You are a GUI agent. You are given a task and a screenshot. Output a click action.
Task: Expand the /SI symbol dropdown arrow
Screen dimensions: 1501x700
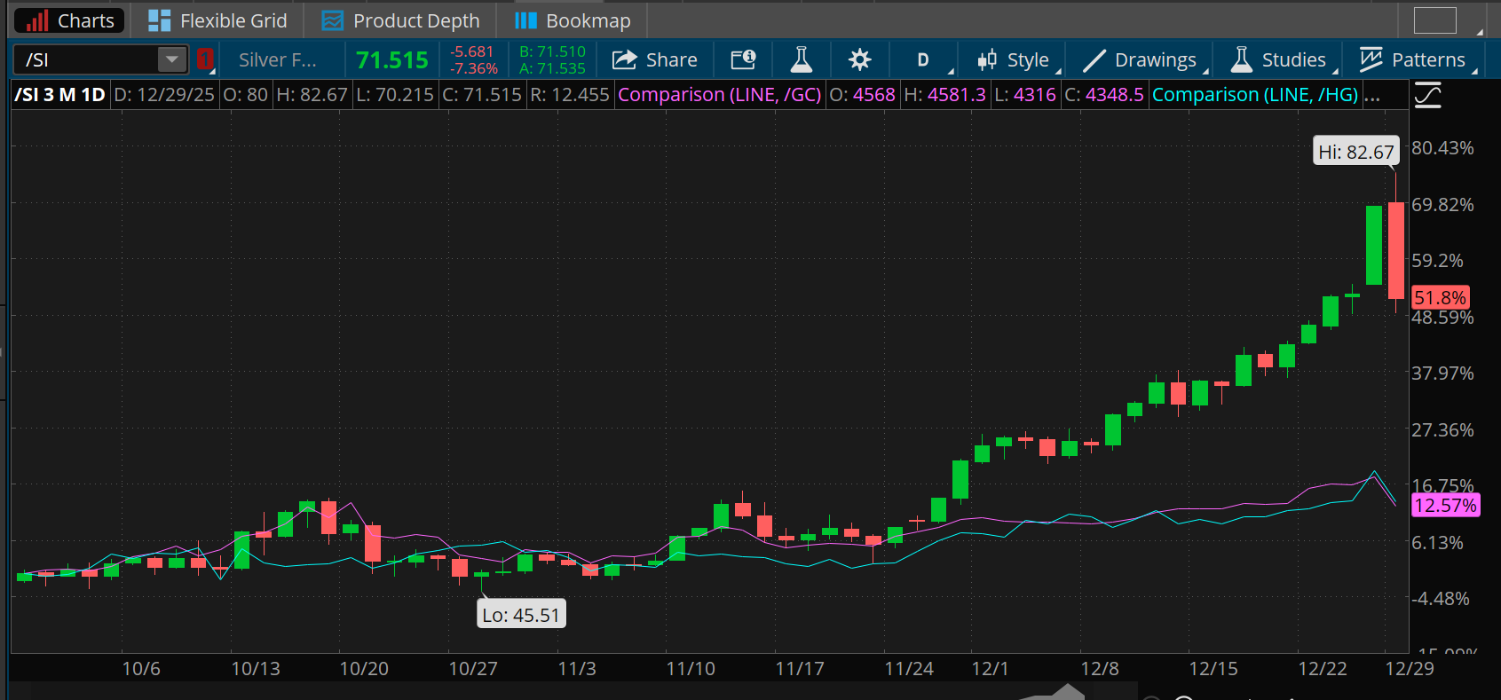pyautogui.click(x=171, y=59)
